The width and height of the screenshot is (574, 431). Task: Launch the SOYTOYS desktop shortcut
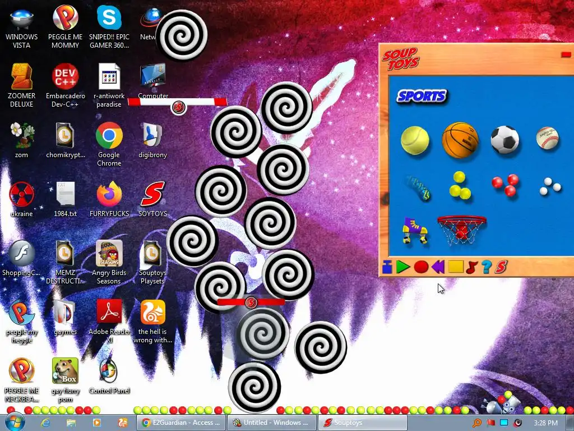(x=152, y=200)
